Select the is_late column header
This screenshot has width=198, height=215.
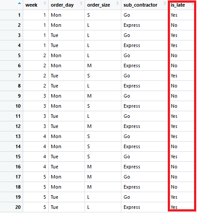tap(178, 5)
